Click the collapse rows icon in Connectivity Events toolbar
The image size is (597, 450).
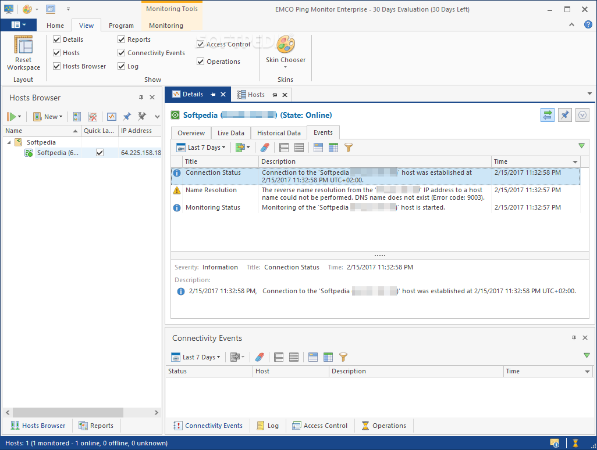click(293, 357)
